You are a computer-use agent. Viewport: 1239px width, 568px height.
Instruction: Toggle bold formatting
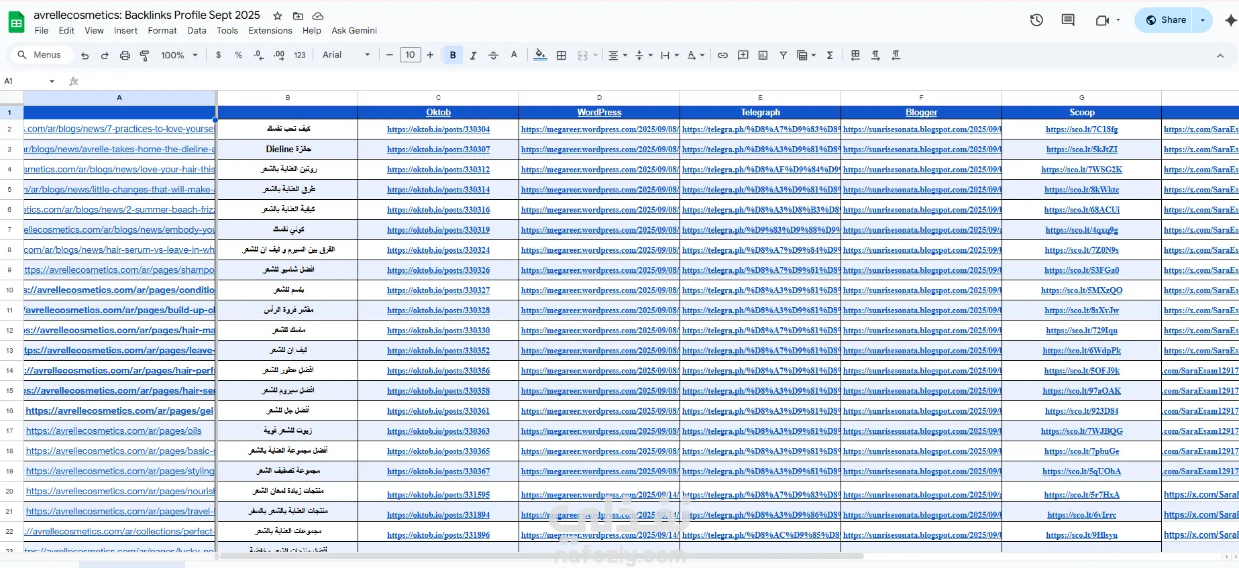click(453, 55)
